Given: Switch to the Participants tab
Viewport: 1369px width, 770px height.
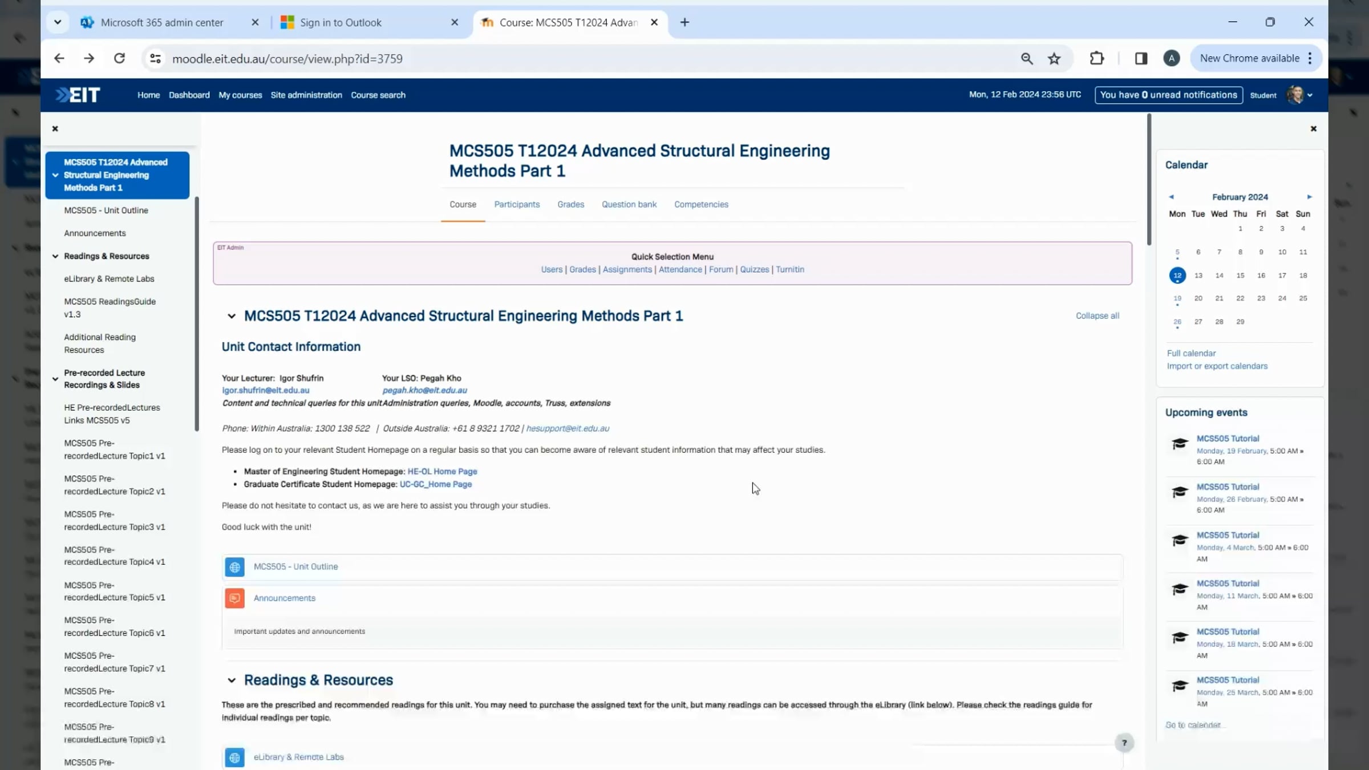Looking at the screenshot, I should coord(517,204).
